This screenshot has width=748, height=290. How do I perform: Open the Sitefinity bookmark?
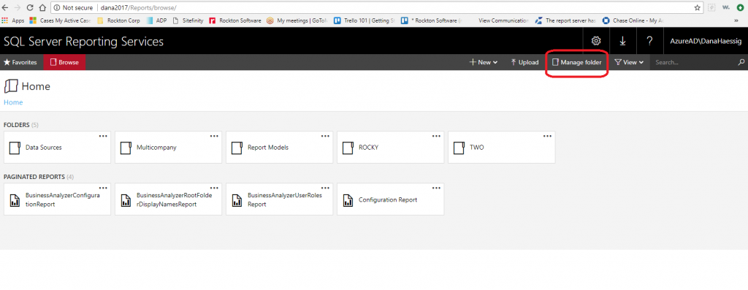(x=188, y=20)
